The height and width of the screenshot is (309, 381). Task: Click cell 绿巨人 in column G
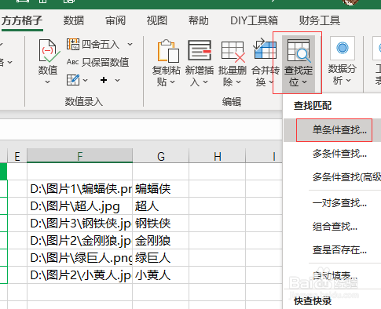(161, 258)
